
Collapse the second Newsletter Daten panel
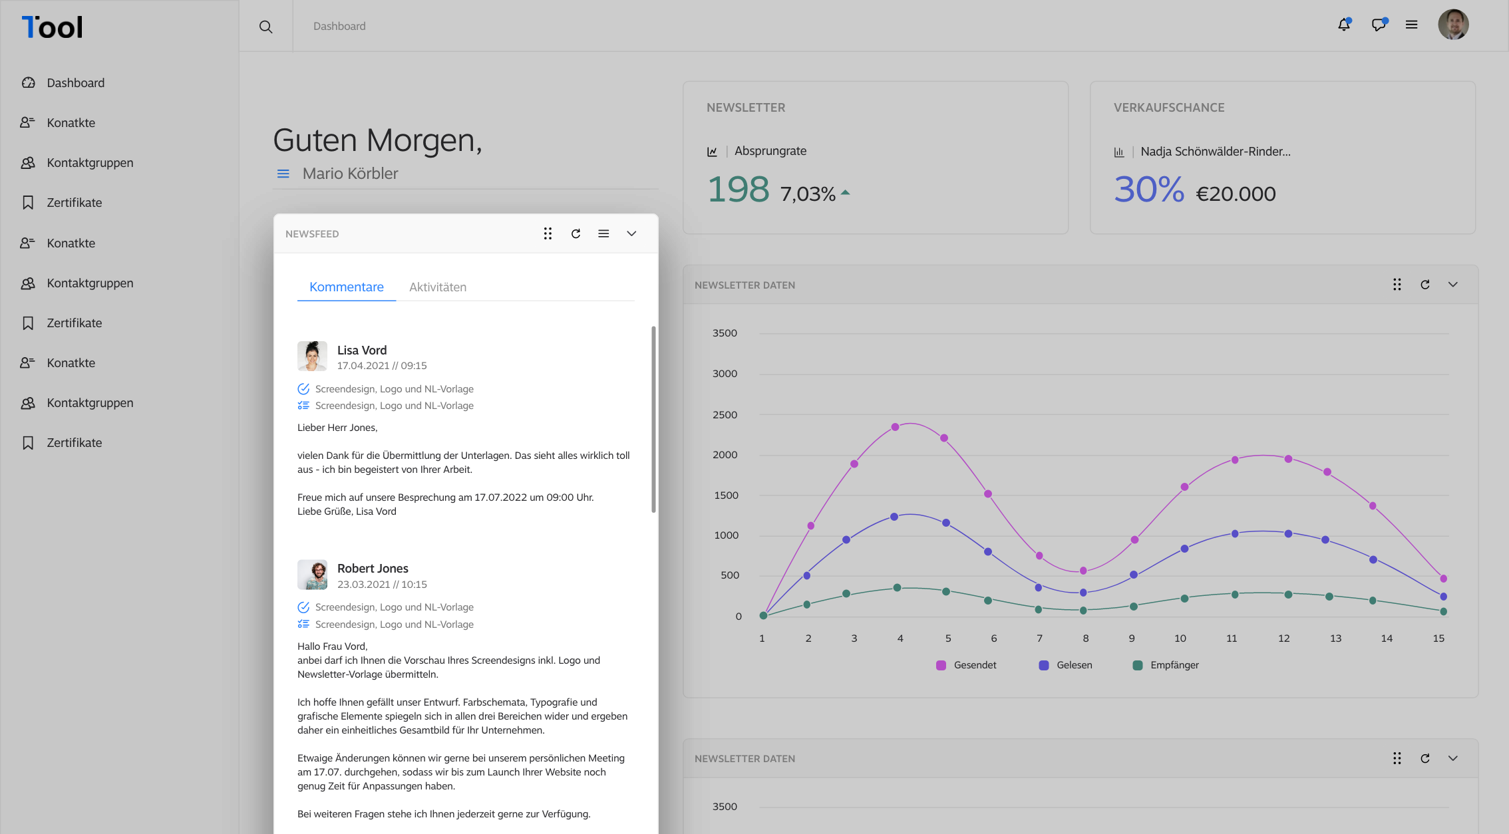tap(1453, 758)
